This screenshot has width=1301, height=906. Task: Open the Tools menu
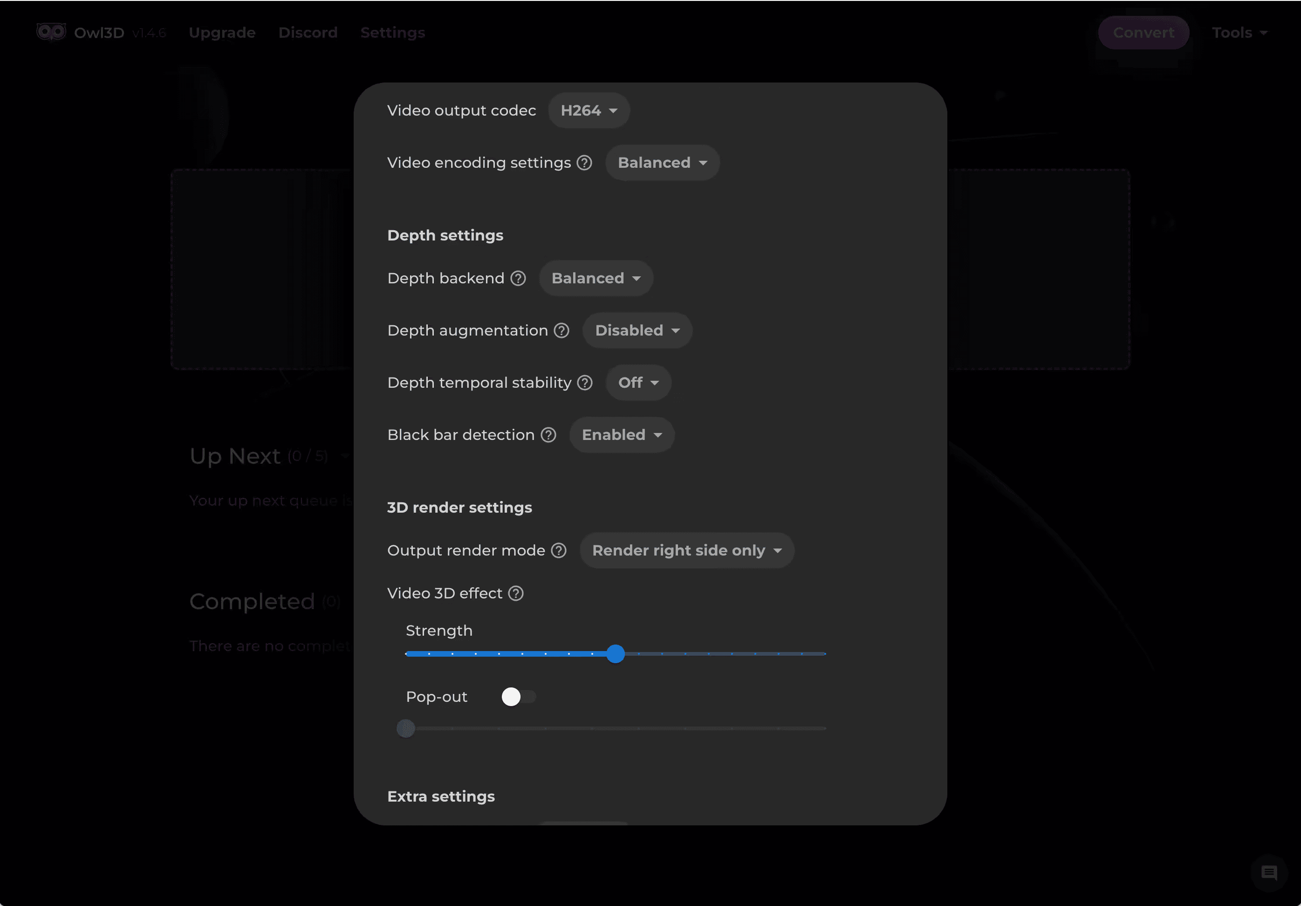(1239, 33)
